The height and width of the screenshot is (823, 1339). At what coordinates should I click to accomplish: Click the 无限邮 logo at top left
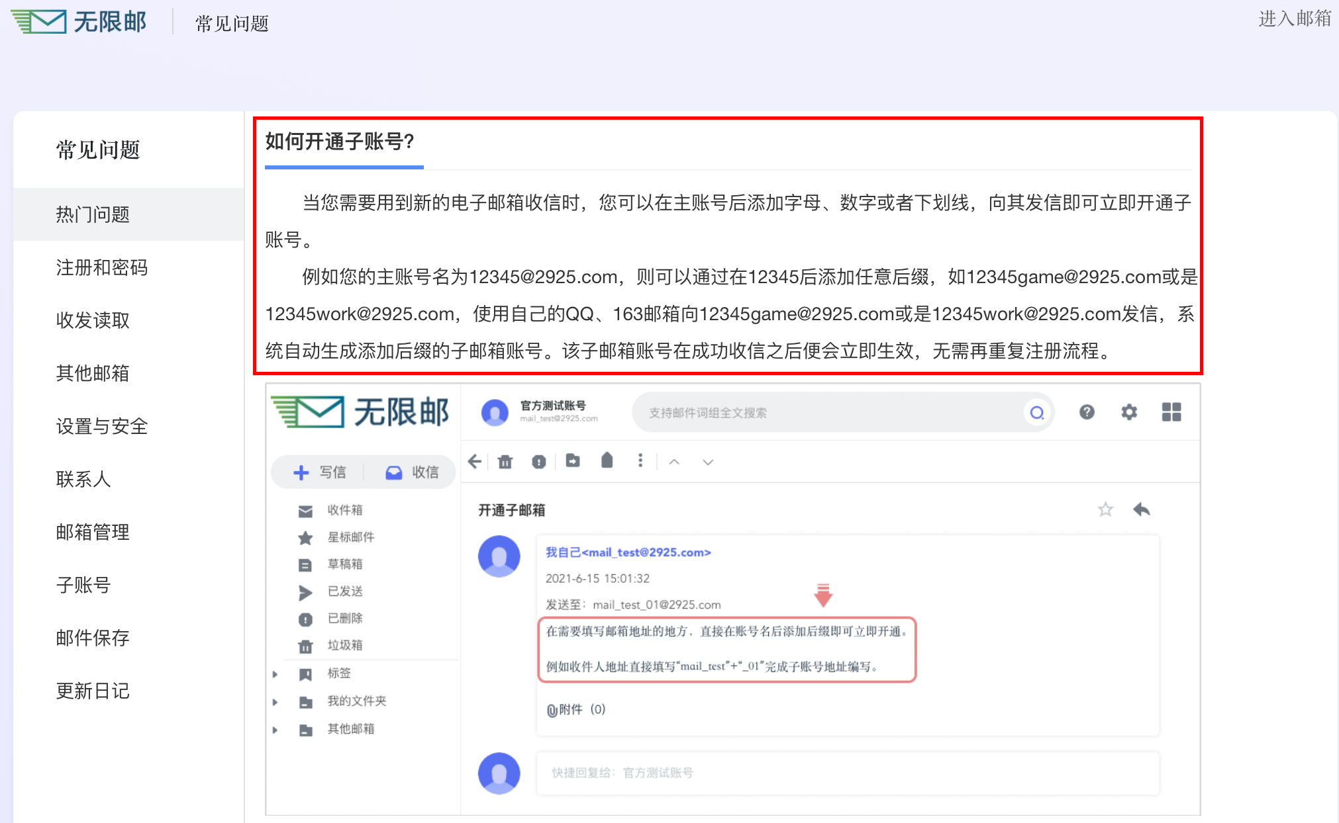pos(78,22)
